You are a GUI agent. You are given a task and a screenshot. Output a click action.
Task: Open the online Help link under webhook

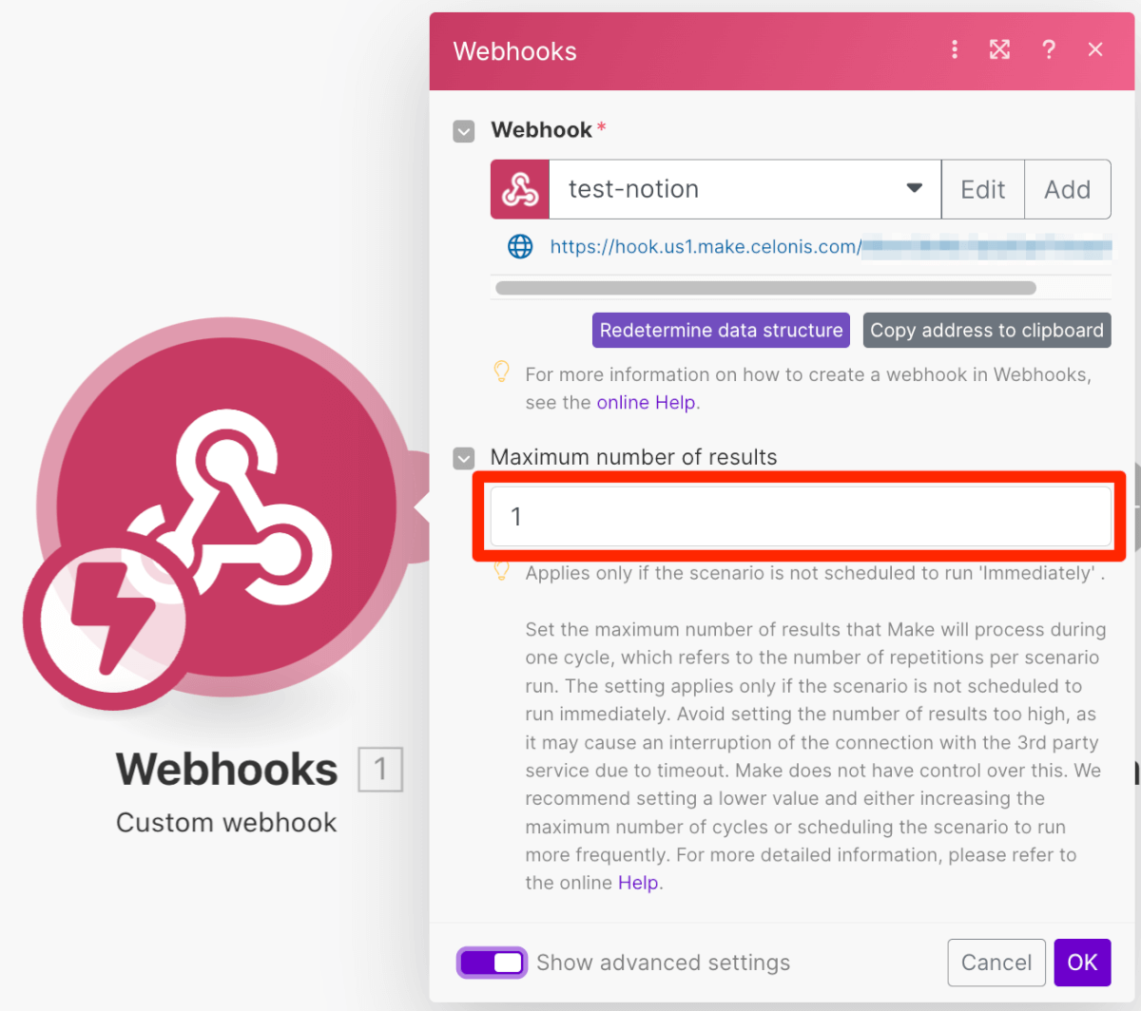[x=647, y=402]
